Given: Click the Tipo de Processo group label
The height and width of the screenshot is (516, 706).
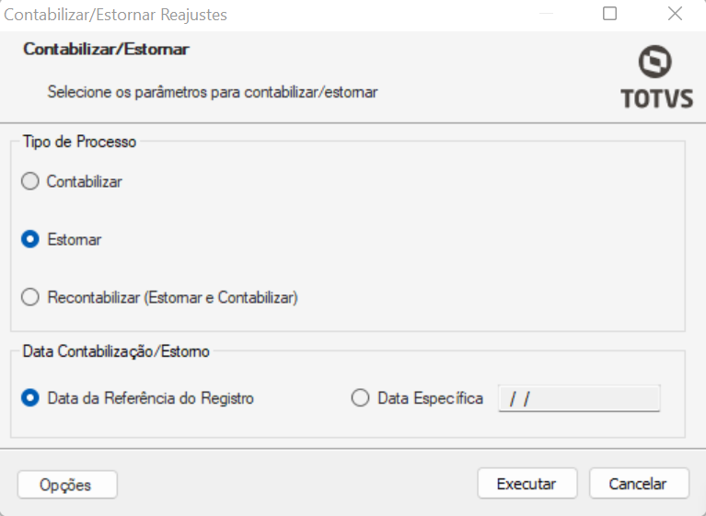Looking at the screenshot, I should coord(80,142).
